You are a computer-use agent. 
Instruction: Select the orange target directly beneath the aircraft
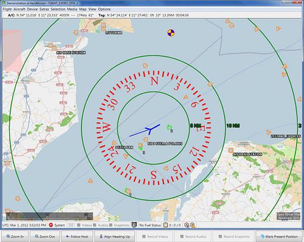[145, 139]
